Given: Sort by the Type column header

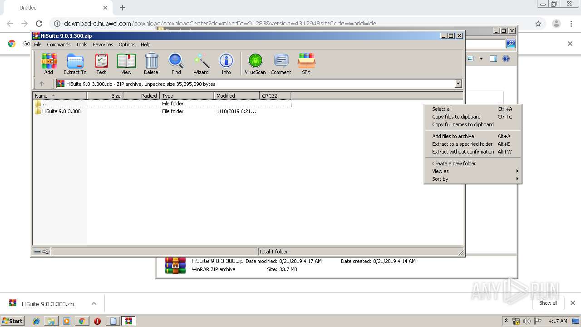Looking at the screenshot, I should pos(187,96).
